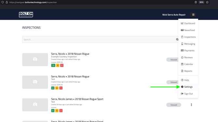Click browser shield icon in address bar
This screenshot has width=218, height=122.
3,2
